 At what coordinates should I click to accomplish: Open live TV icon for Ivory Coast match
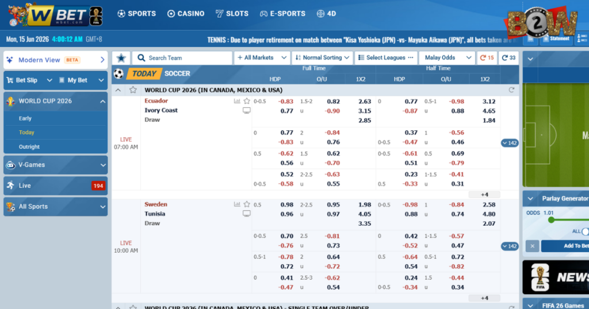246,111
